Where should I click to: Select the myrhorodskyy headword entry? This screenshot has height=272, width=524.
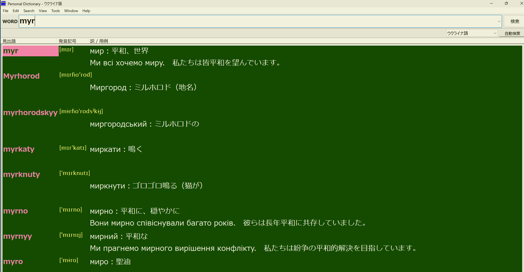(x=30, y=113)
